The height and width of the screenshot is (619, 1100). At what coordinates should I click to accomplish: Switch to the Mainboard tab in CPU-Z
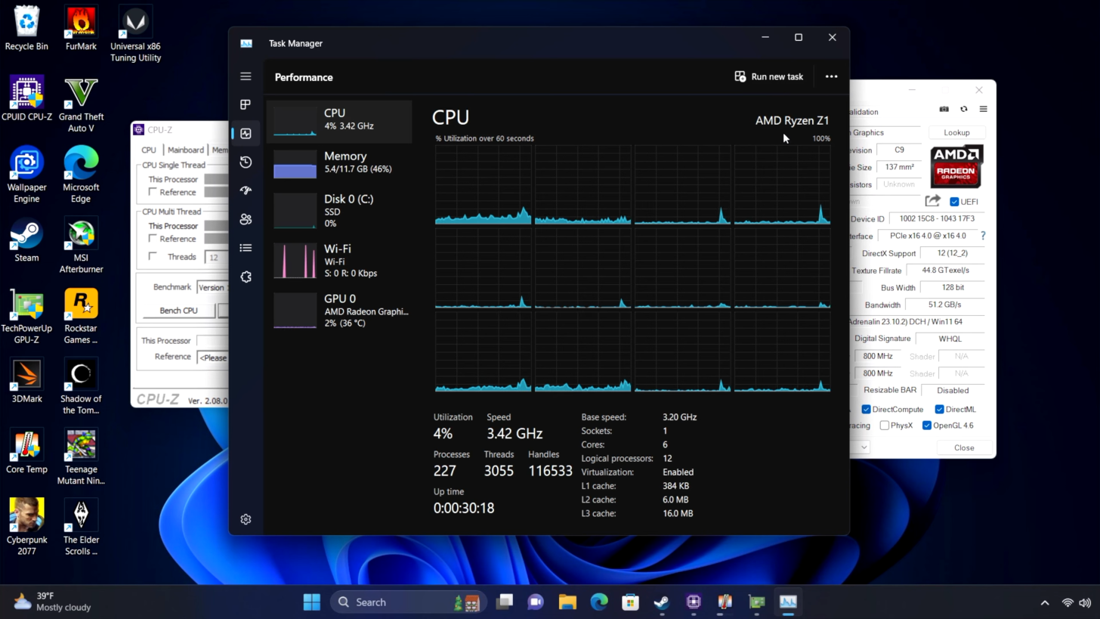click(x=185, y=150)
